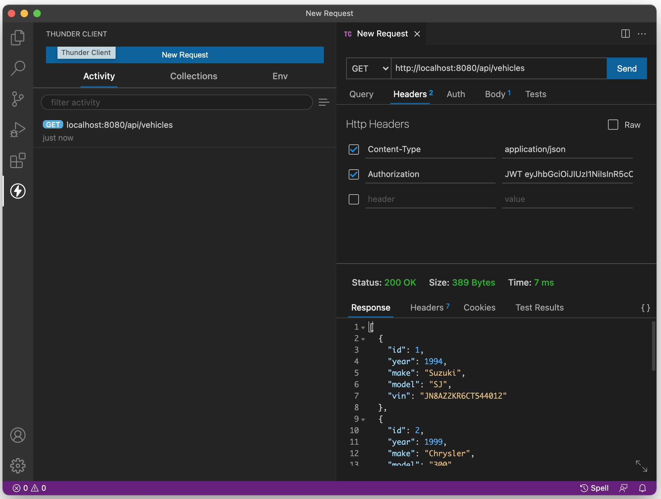Open the Body request tab

pyautogui.click(x=495, y=94)
